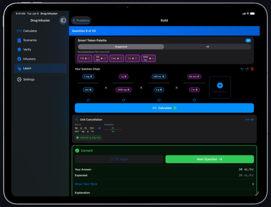Undo the last solution chain change

point(242,69)
